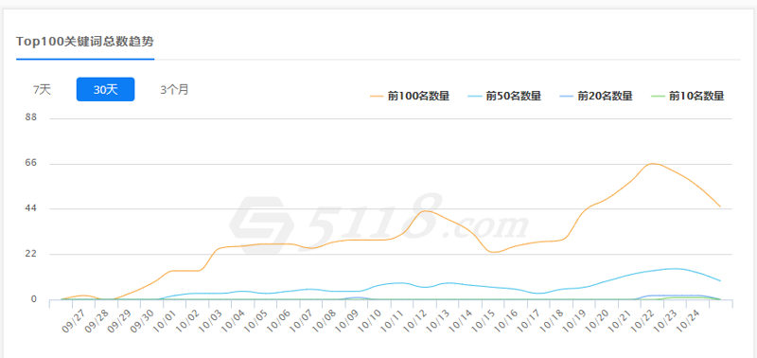757x358 pixels.
Task: Toggle the 前10名数量 legend series
Action: [688, 97]
